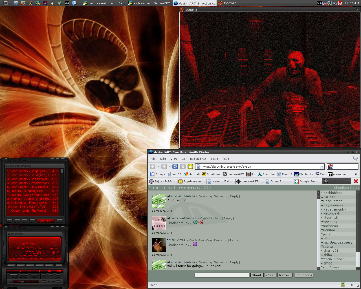Toggle Winamp SHUFFLE indicator
Viewport: 361px width, 289px height.
tap(54, 239)
